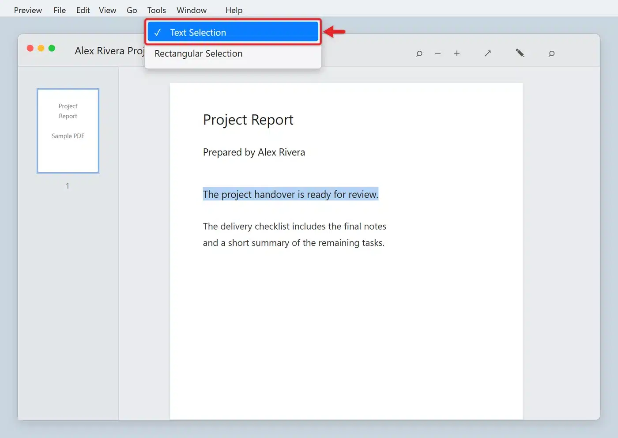Click the page number 1 under the thumbnail

[x=68, y=186]
